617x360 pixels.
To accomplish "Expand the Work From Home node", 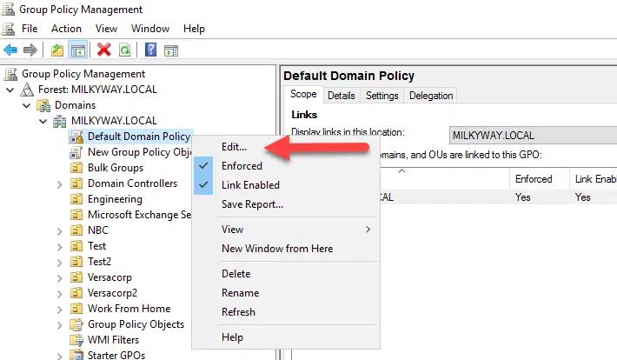I will [59, 310].
